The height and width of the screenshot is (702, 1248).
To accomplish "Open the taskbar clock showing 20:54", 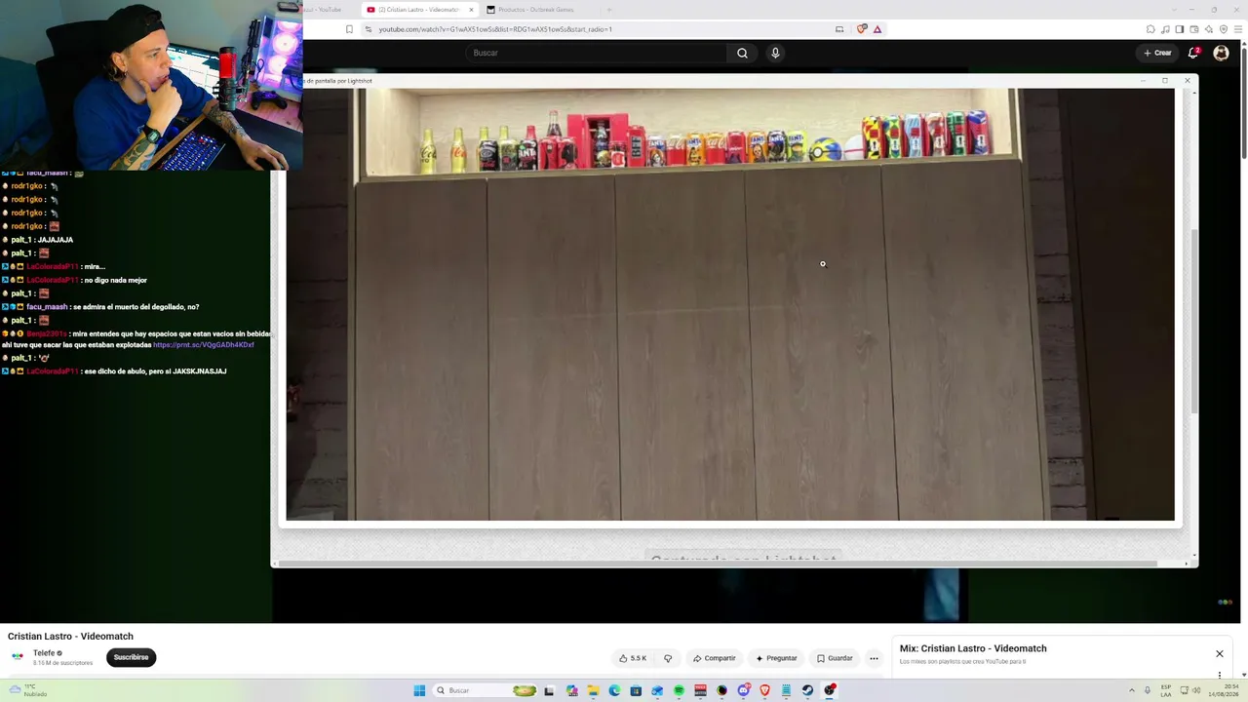I will 1223,690.
